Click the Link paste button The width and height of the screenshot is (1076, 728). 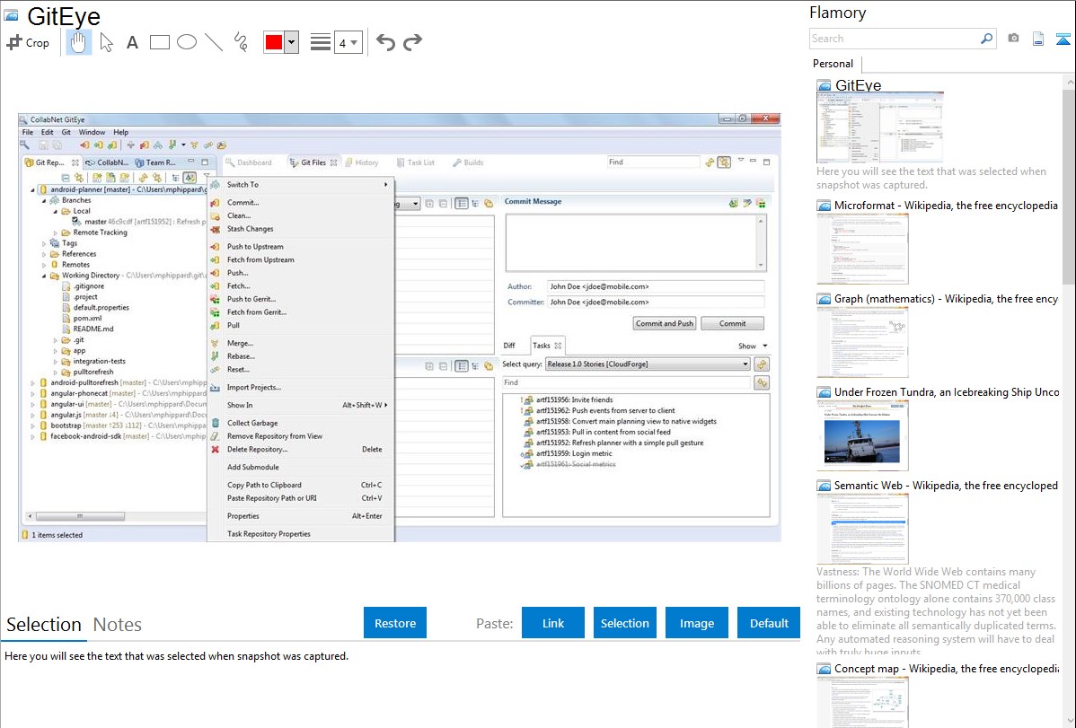point(553,623)
